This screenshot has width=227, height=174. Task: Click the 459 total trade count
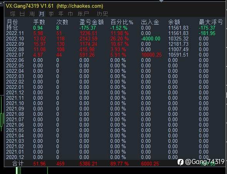(61, 164)
